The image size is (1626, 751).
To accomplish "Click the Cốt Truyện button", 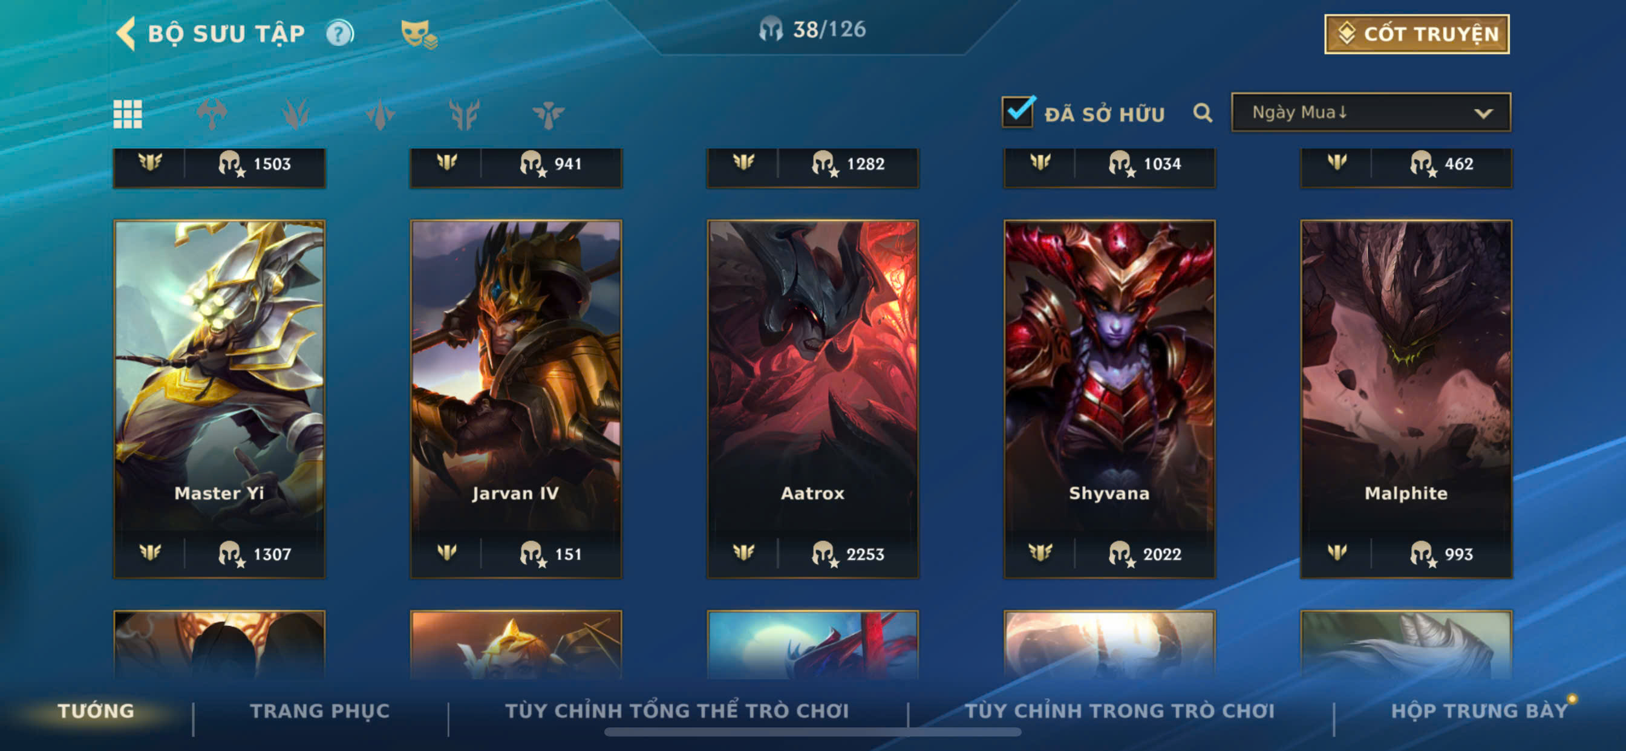I will [x=1417, y=34].
